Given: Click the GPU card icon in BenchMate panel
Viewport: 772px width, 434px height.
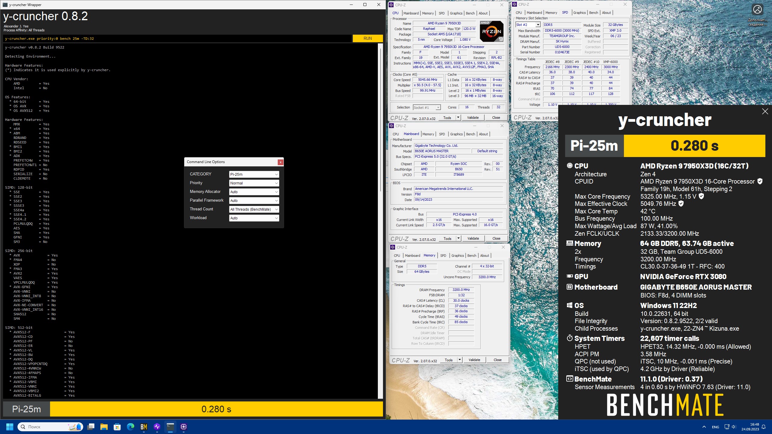Looking at the screenshot, I should [569, 276].
